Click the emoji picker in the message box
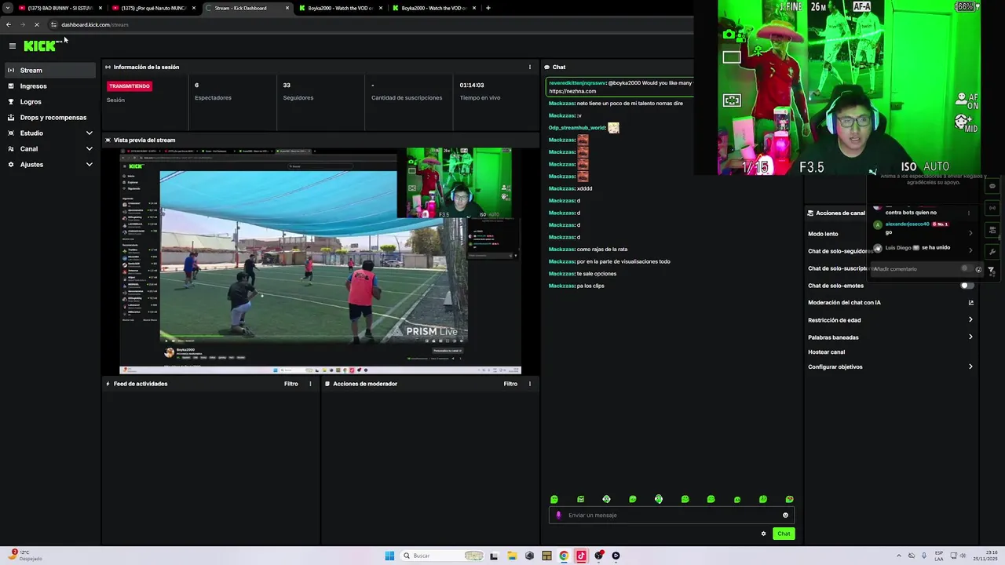This screenshot has height=565, width=1005. pyautogui.click(x=785, y=516)
